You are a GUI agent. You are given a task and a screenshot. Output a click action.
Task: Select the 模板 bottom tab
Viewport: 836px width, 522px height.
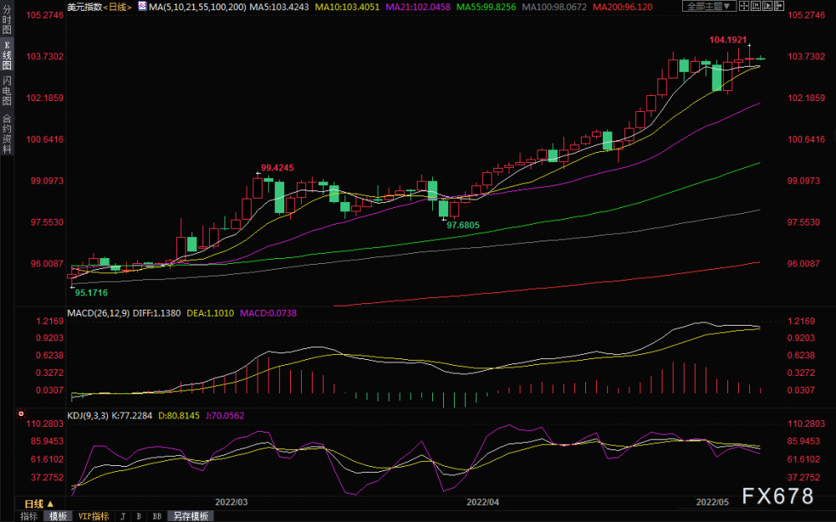pos(58,516)
